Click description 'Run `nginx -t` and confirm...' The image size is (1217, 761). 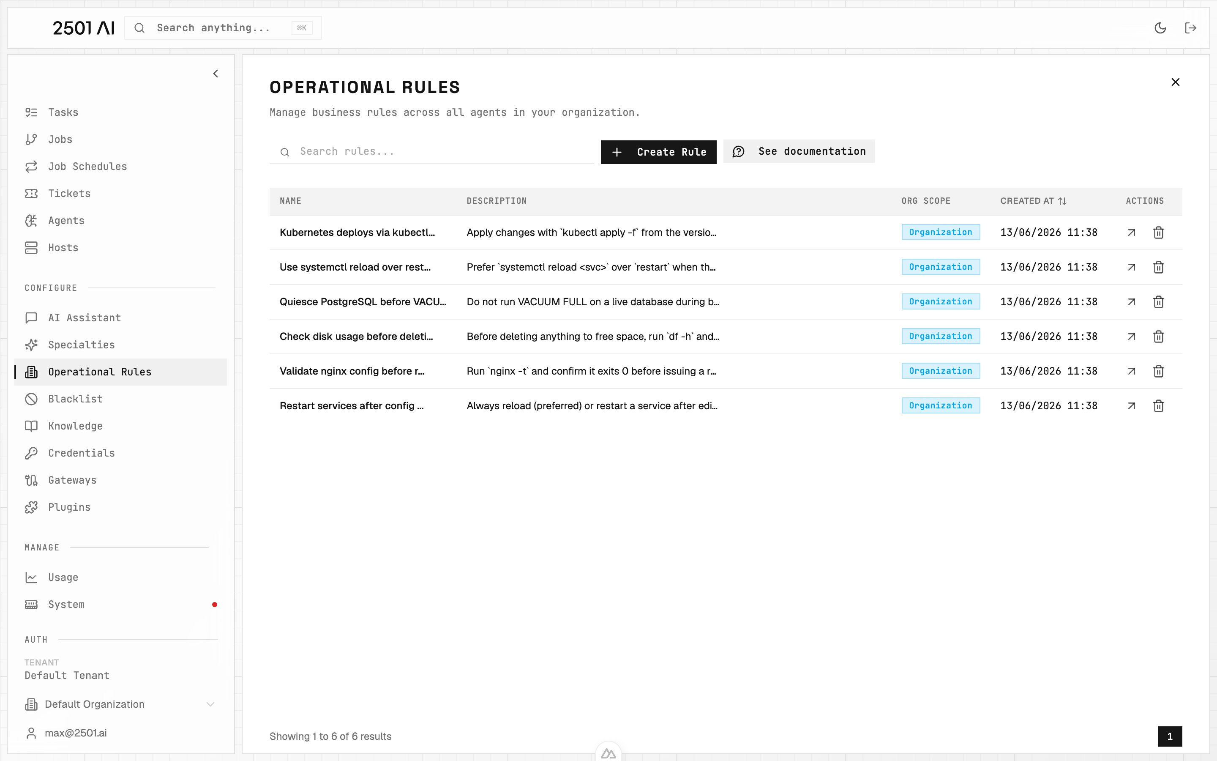[x=592, y=372]
